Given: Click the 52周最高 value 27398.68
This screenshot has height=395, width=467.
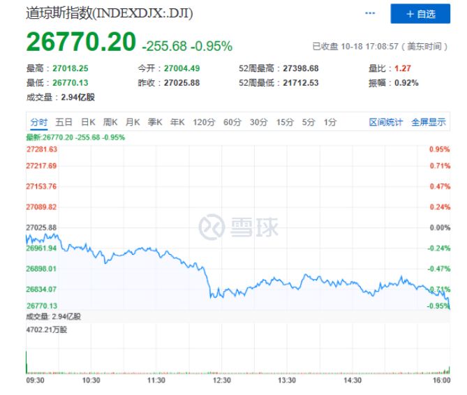Looking at the screenshot, I should coord(301,68).
